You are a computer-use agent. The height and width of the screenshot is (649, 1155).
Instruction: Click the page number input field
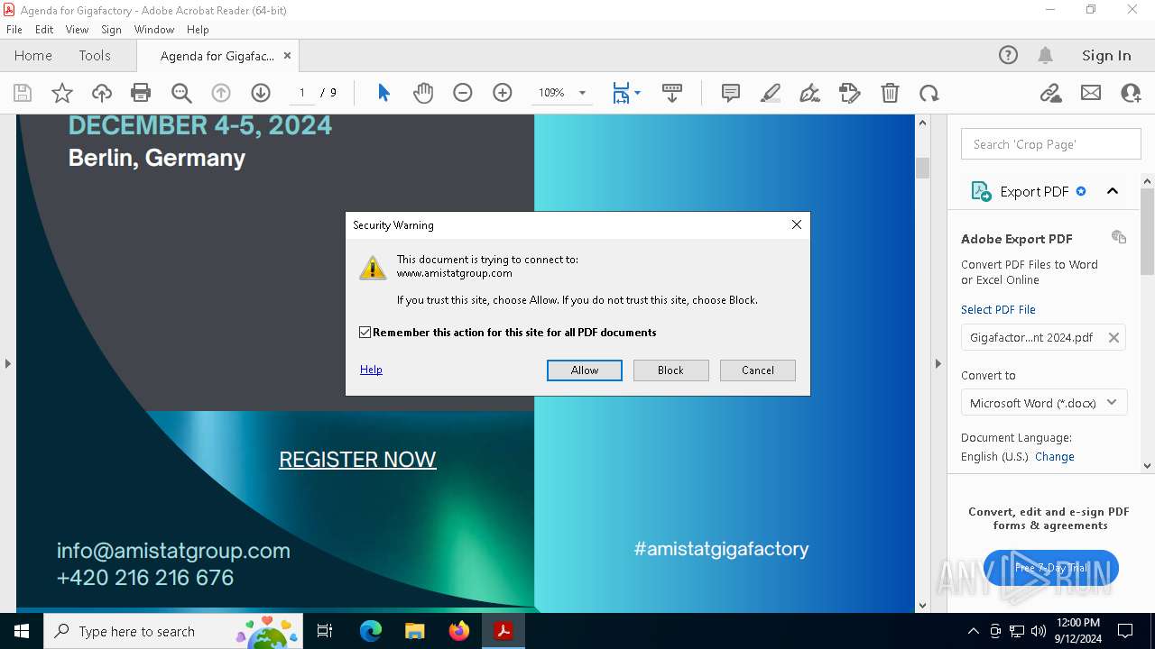(302, 93)
